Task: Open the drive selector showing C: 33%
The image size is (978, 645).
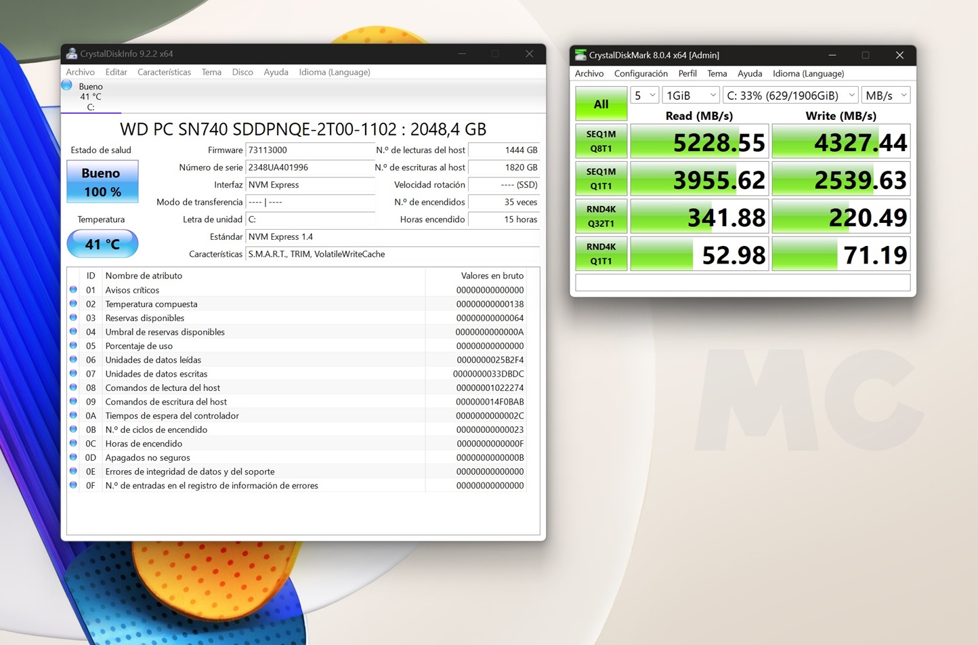Action: click(x=790, y=96)
